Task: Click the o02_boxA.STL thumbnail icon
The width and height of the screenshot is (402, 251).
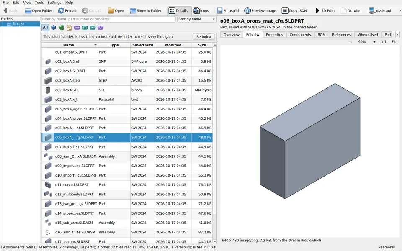Action: click(48, 90)
